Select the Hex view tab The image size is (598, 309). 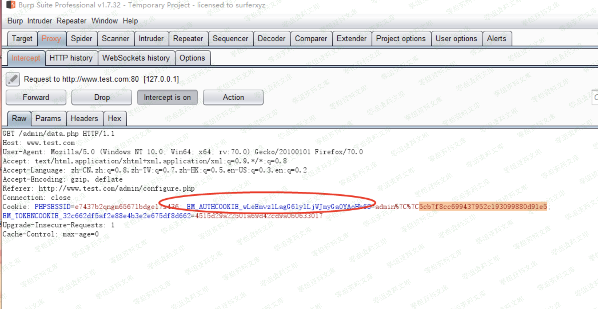[114, 119]
